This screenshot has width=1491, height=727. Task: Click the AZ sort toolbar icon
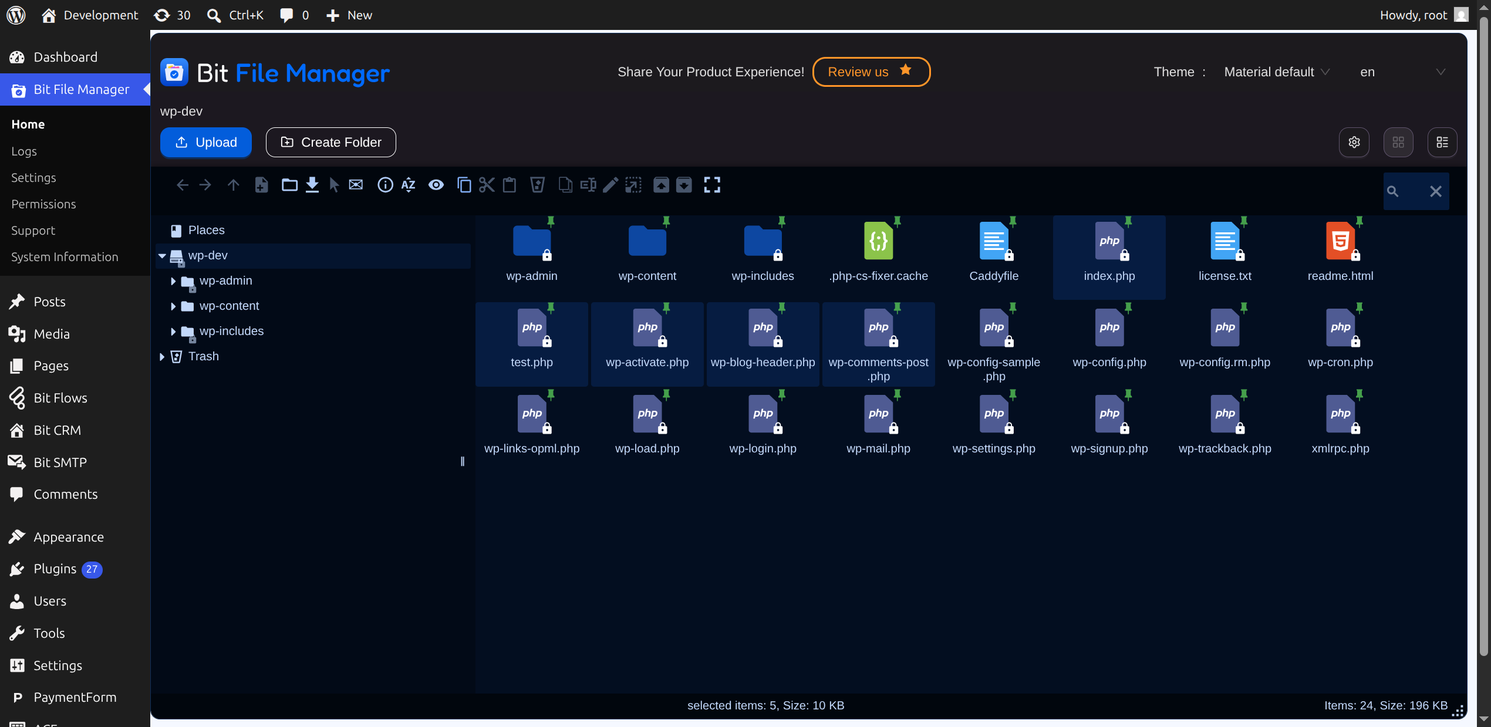[x=408, y=185]
